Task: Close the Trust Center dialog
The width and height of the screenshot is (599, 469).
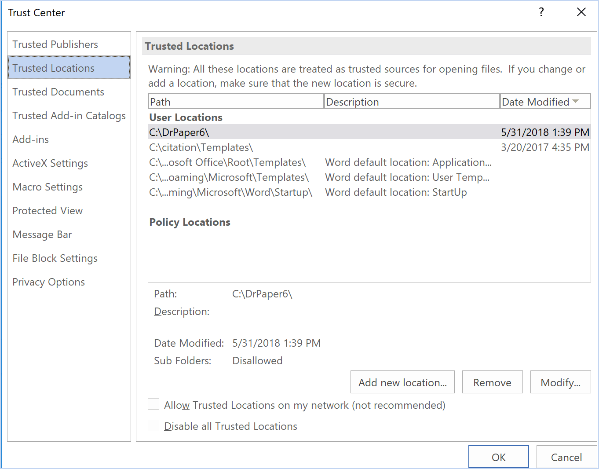Action: pyautogui.click(x=581, y=12)
